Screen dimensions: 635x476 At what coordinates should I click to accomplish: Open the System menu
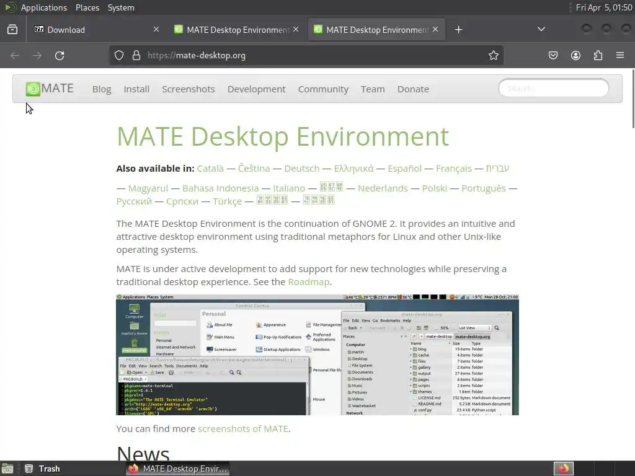[121, 7]
